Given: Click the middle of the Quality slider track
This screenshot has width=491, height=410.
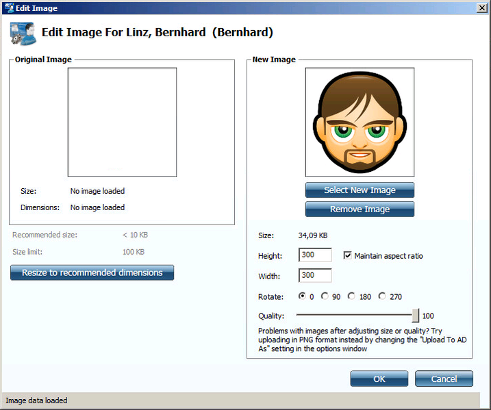Looking at the screenshot, I should coord(355,315).
